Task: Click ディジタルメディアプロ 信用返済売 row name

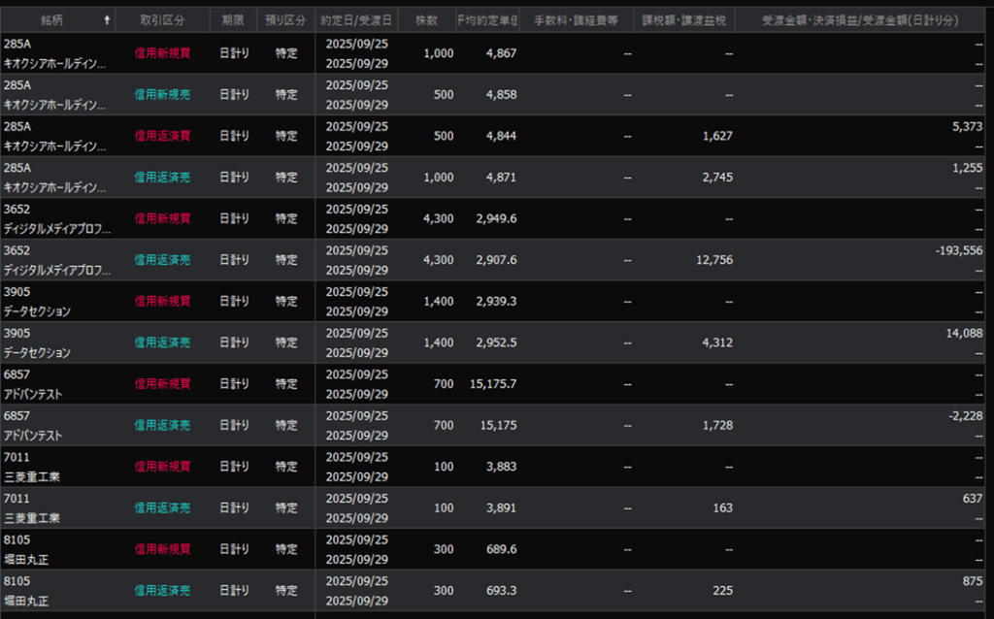Action: coord(58,271)
